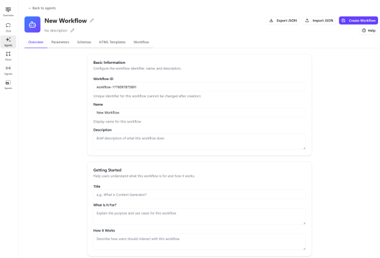Screen dimensions: 380x258
Task: Open the HTML Templates tab
Action: (112, 42)
